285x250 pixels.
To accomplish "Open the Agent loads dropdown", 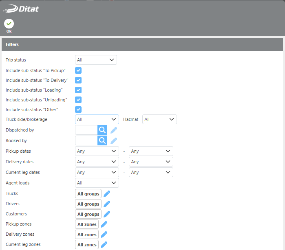I will pos(97,183).
